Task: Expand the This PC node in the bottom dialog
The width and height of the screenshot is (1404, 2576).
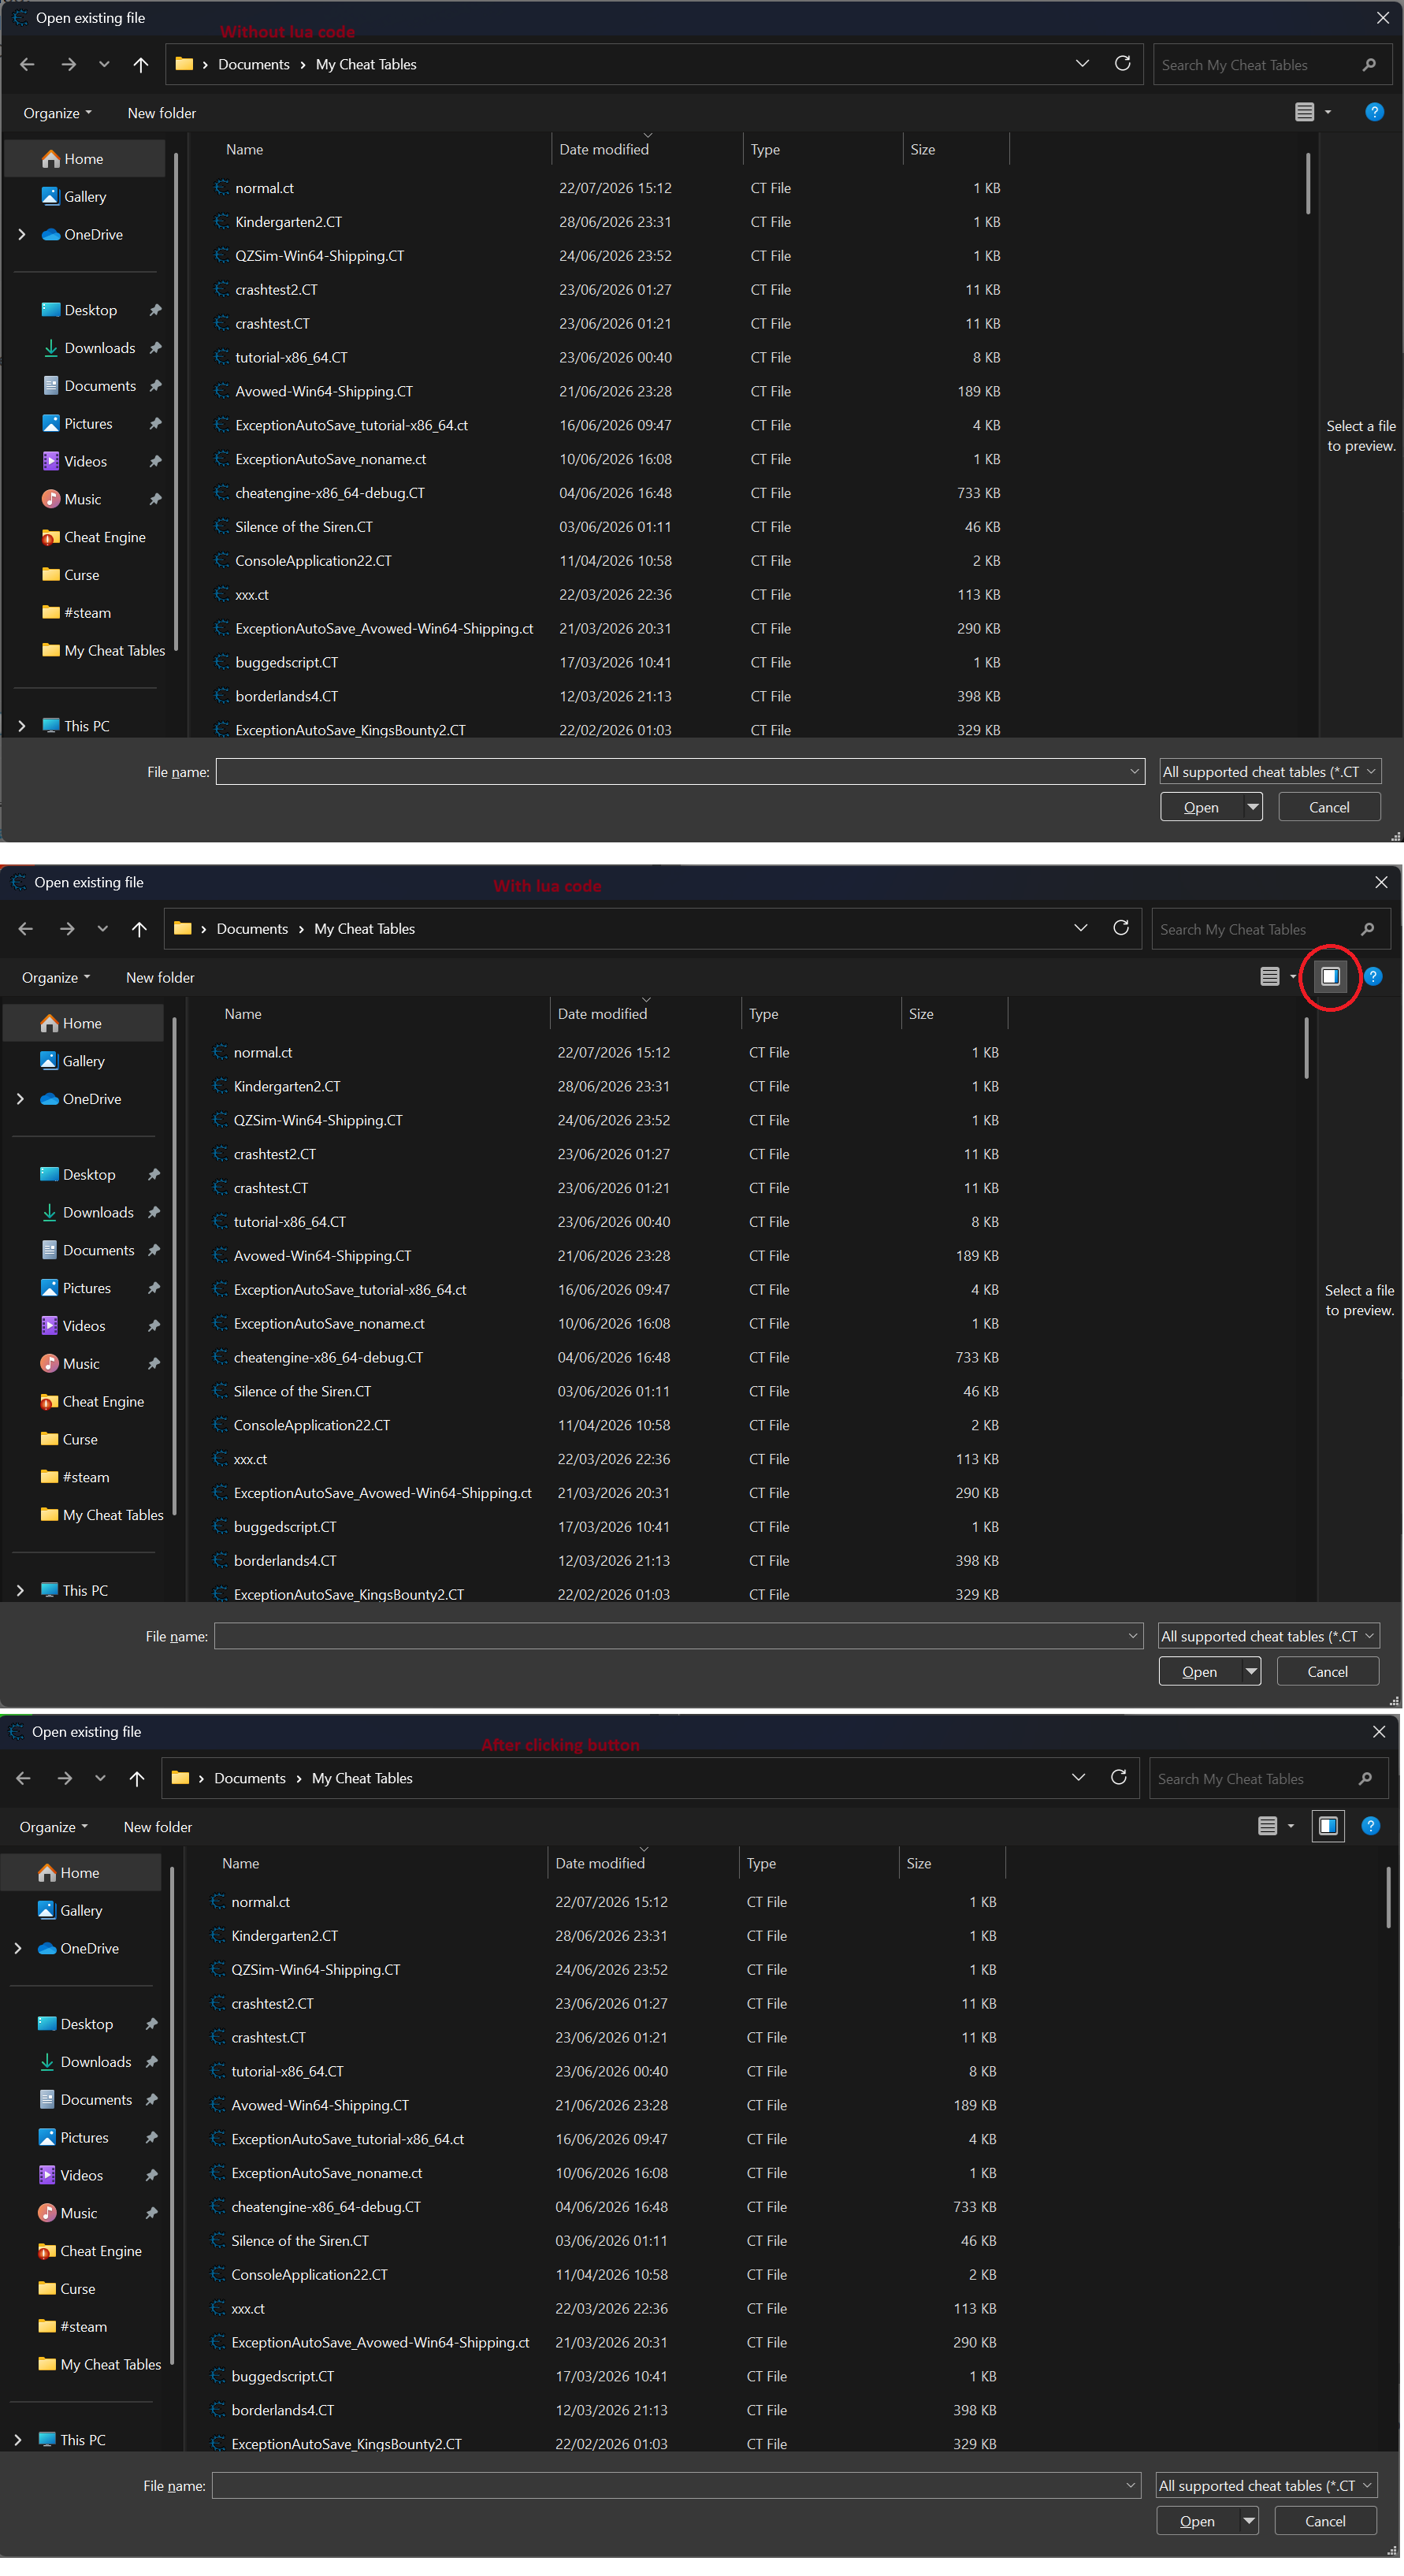Action: tap(18, 2440)
